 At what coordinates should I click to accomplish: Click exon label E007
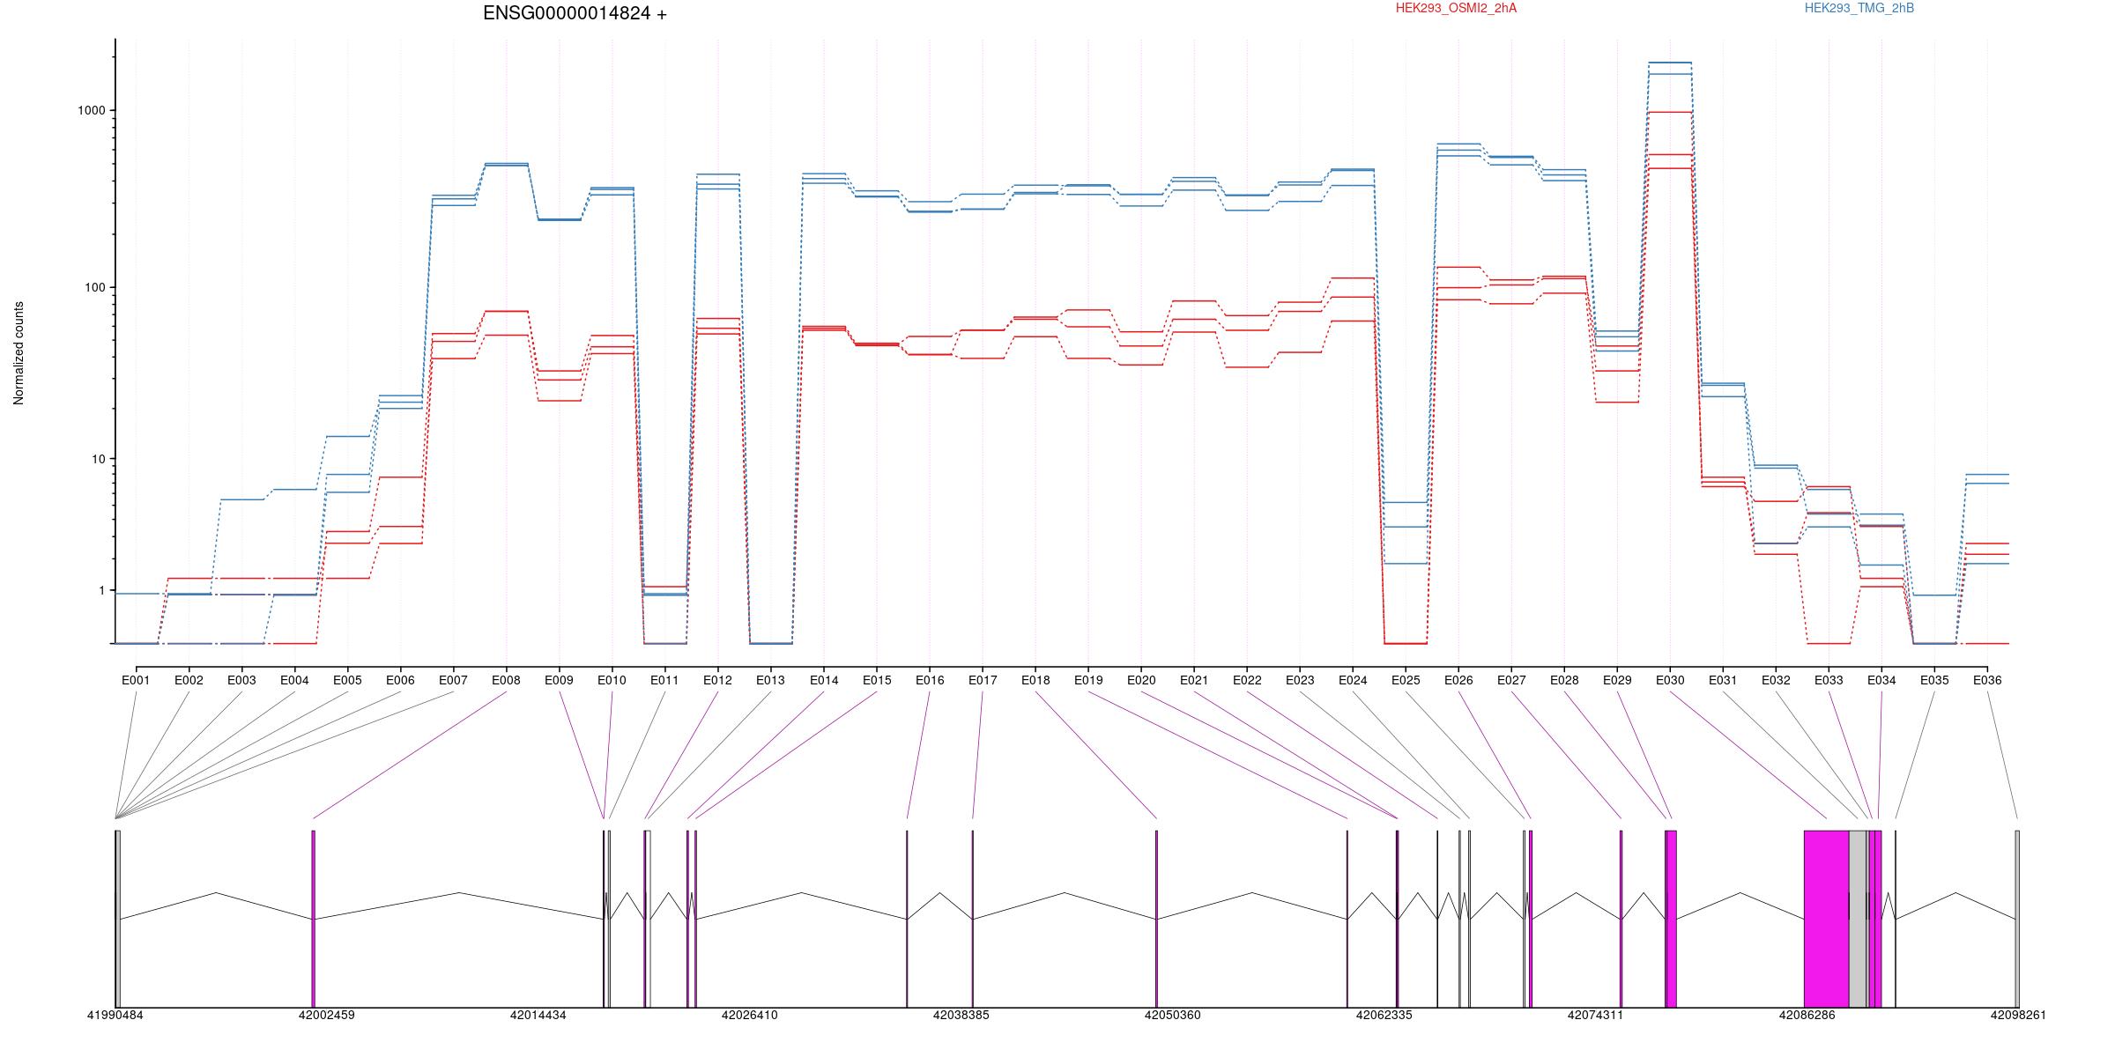tap(453, 680)
